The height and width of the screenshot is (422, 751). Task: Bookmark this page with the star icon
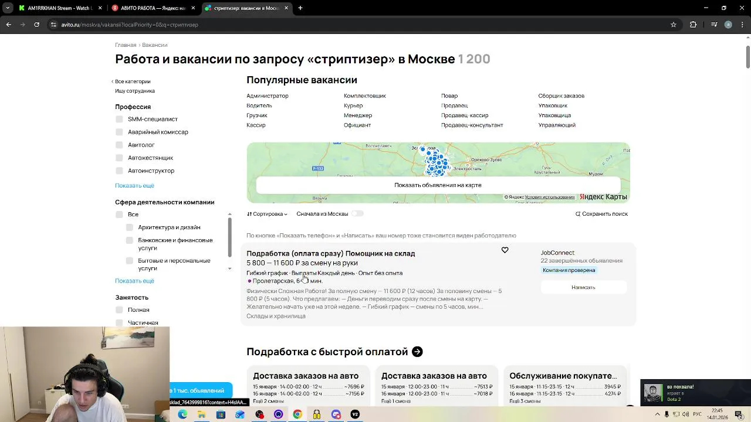(674, 25)
